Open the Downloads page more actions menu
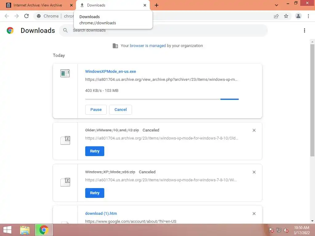This screenshot has height=236, width=315. 305,30
